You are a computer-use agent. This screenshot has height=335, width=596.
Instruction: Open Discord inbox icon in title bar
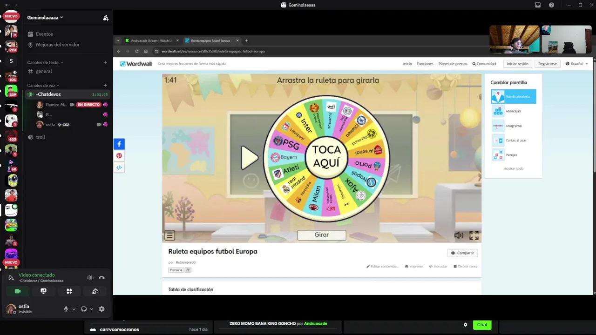pos(538,5)
